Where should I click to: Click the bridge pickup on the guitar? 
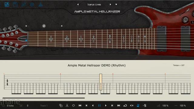[x=186, y=39]
